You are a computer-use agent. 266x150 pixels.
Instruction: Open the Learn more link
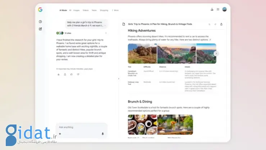point(88,69)
